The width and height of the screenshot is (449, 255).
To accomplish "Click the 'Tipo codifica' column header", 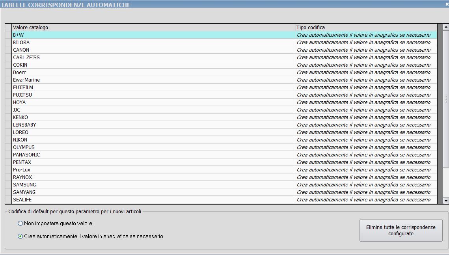I will click(366, 28).
